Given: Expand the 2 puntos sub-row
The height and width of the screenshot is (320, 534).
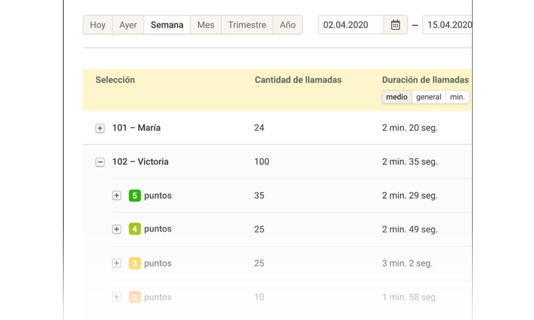Looking at the screenshot, I should pos(117,297).
